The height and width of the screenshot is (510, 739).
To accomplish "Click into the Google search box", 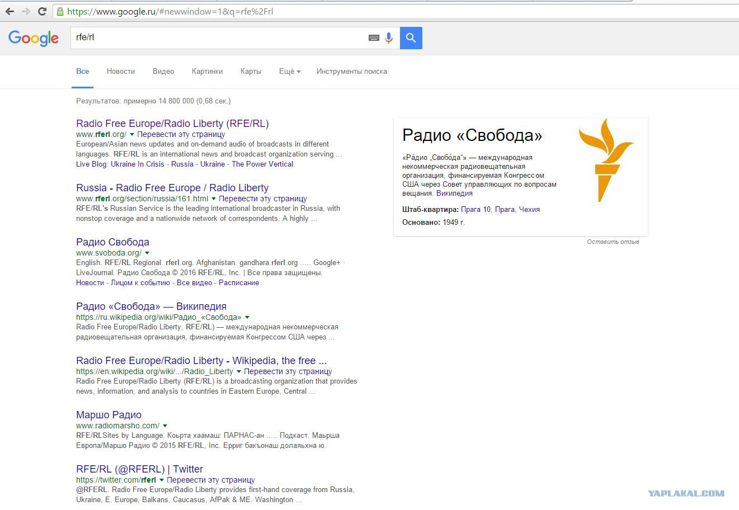I will tap(218, 38).
